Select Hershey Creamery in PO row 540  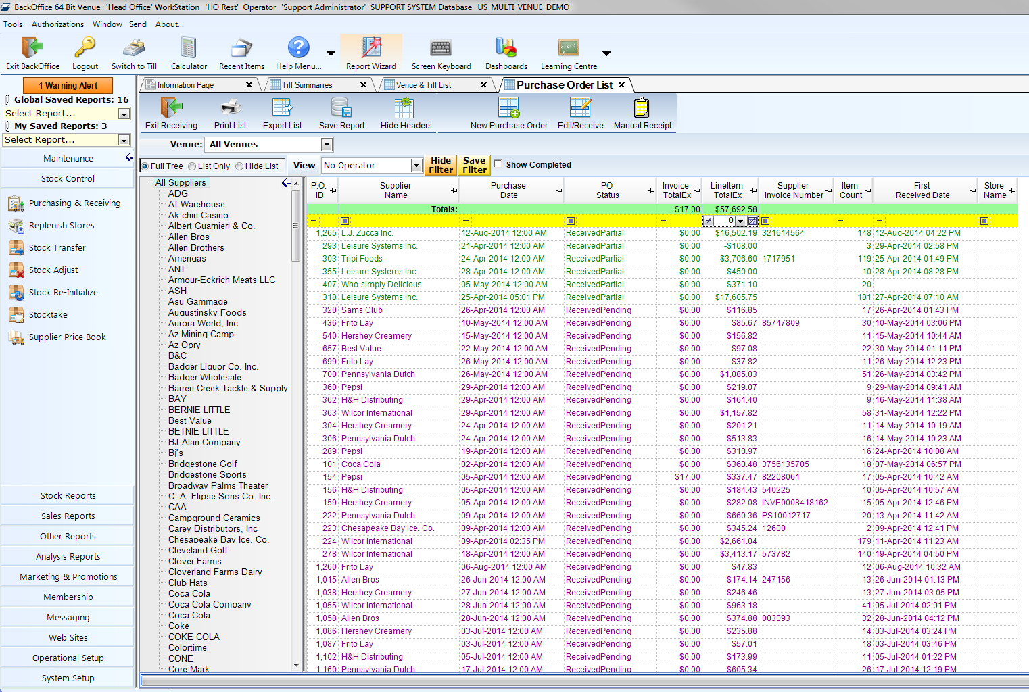pos(377,336)
